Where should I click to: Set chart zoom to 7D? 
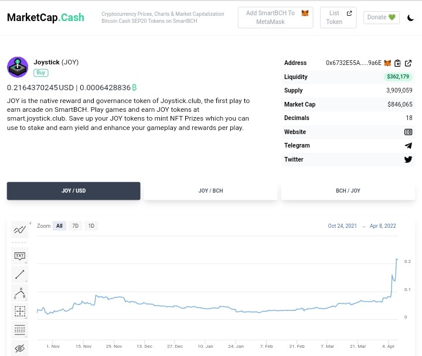[76, 226]
